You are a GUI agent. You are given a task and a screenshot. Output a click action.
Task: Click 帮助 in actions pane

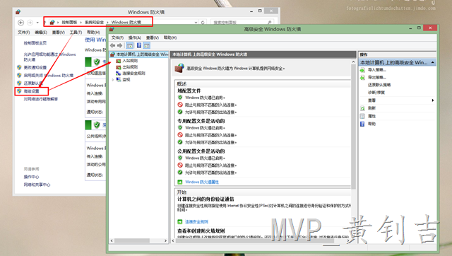(372, 124)
